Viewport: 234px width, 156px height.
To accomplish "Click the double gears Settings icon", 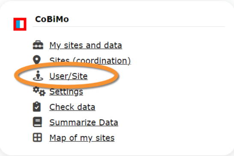I will point(39,91).
